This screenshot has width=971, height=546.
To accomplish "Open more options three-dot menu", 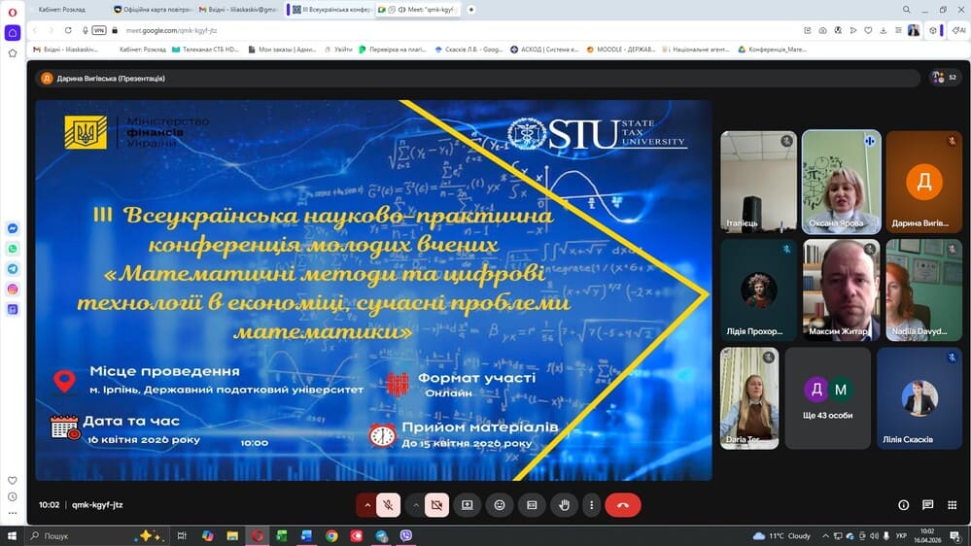I will click(591, 505).
